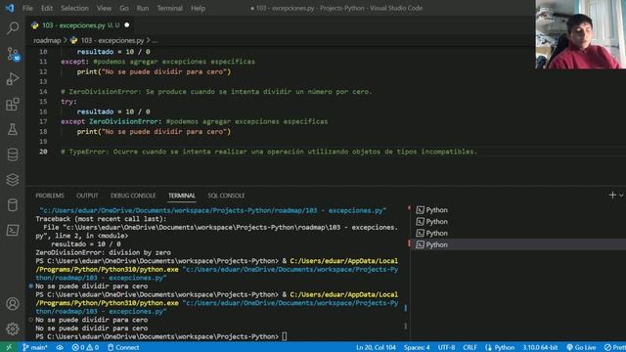The height and width of the screenshot is (352, 626).
Task: Open the Extensions view
Action: pos(13,105)
